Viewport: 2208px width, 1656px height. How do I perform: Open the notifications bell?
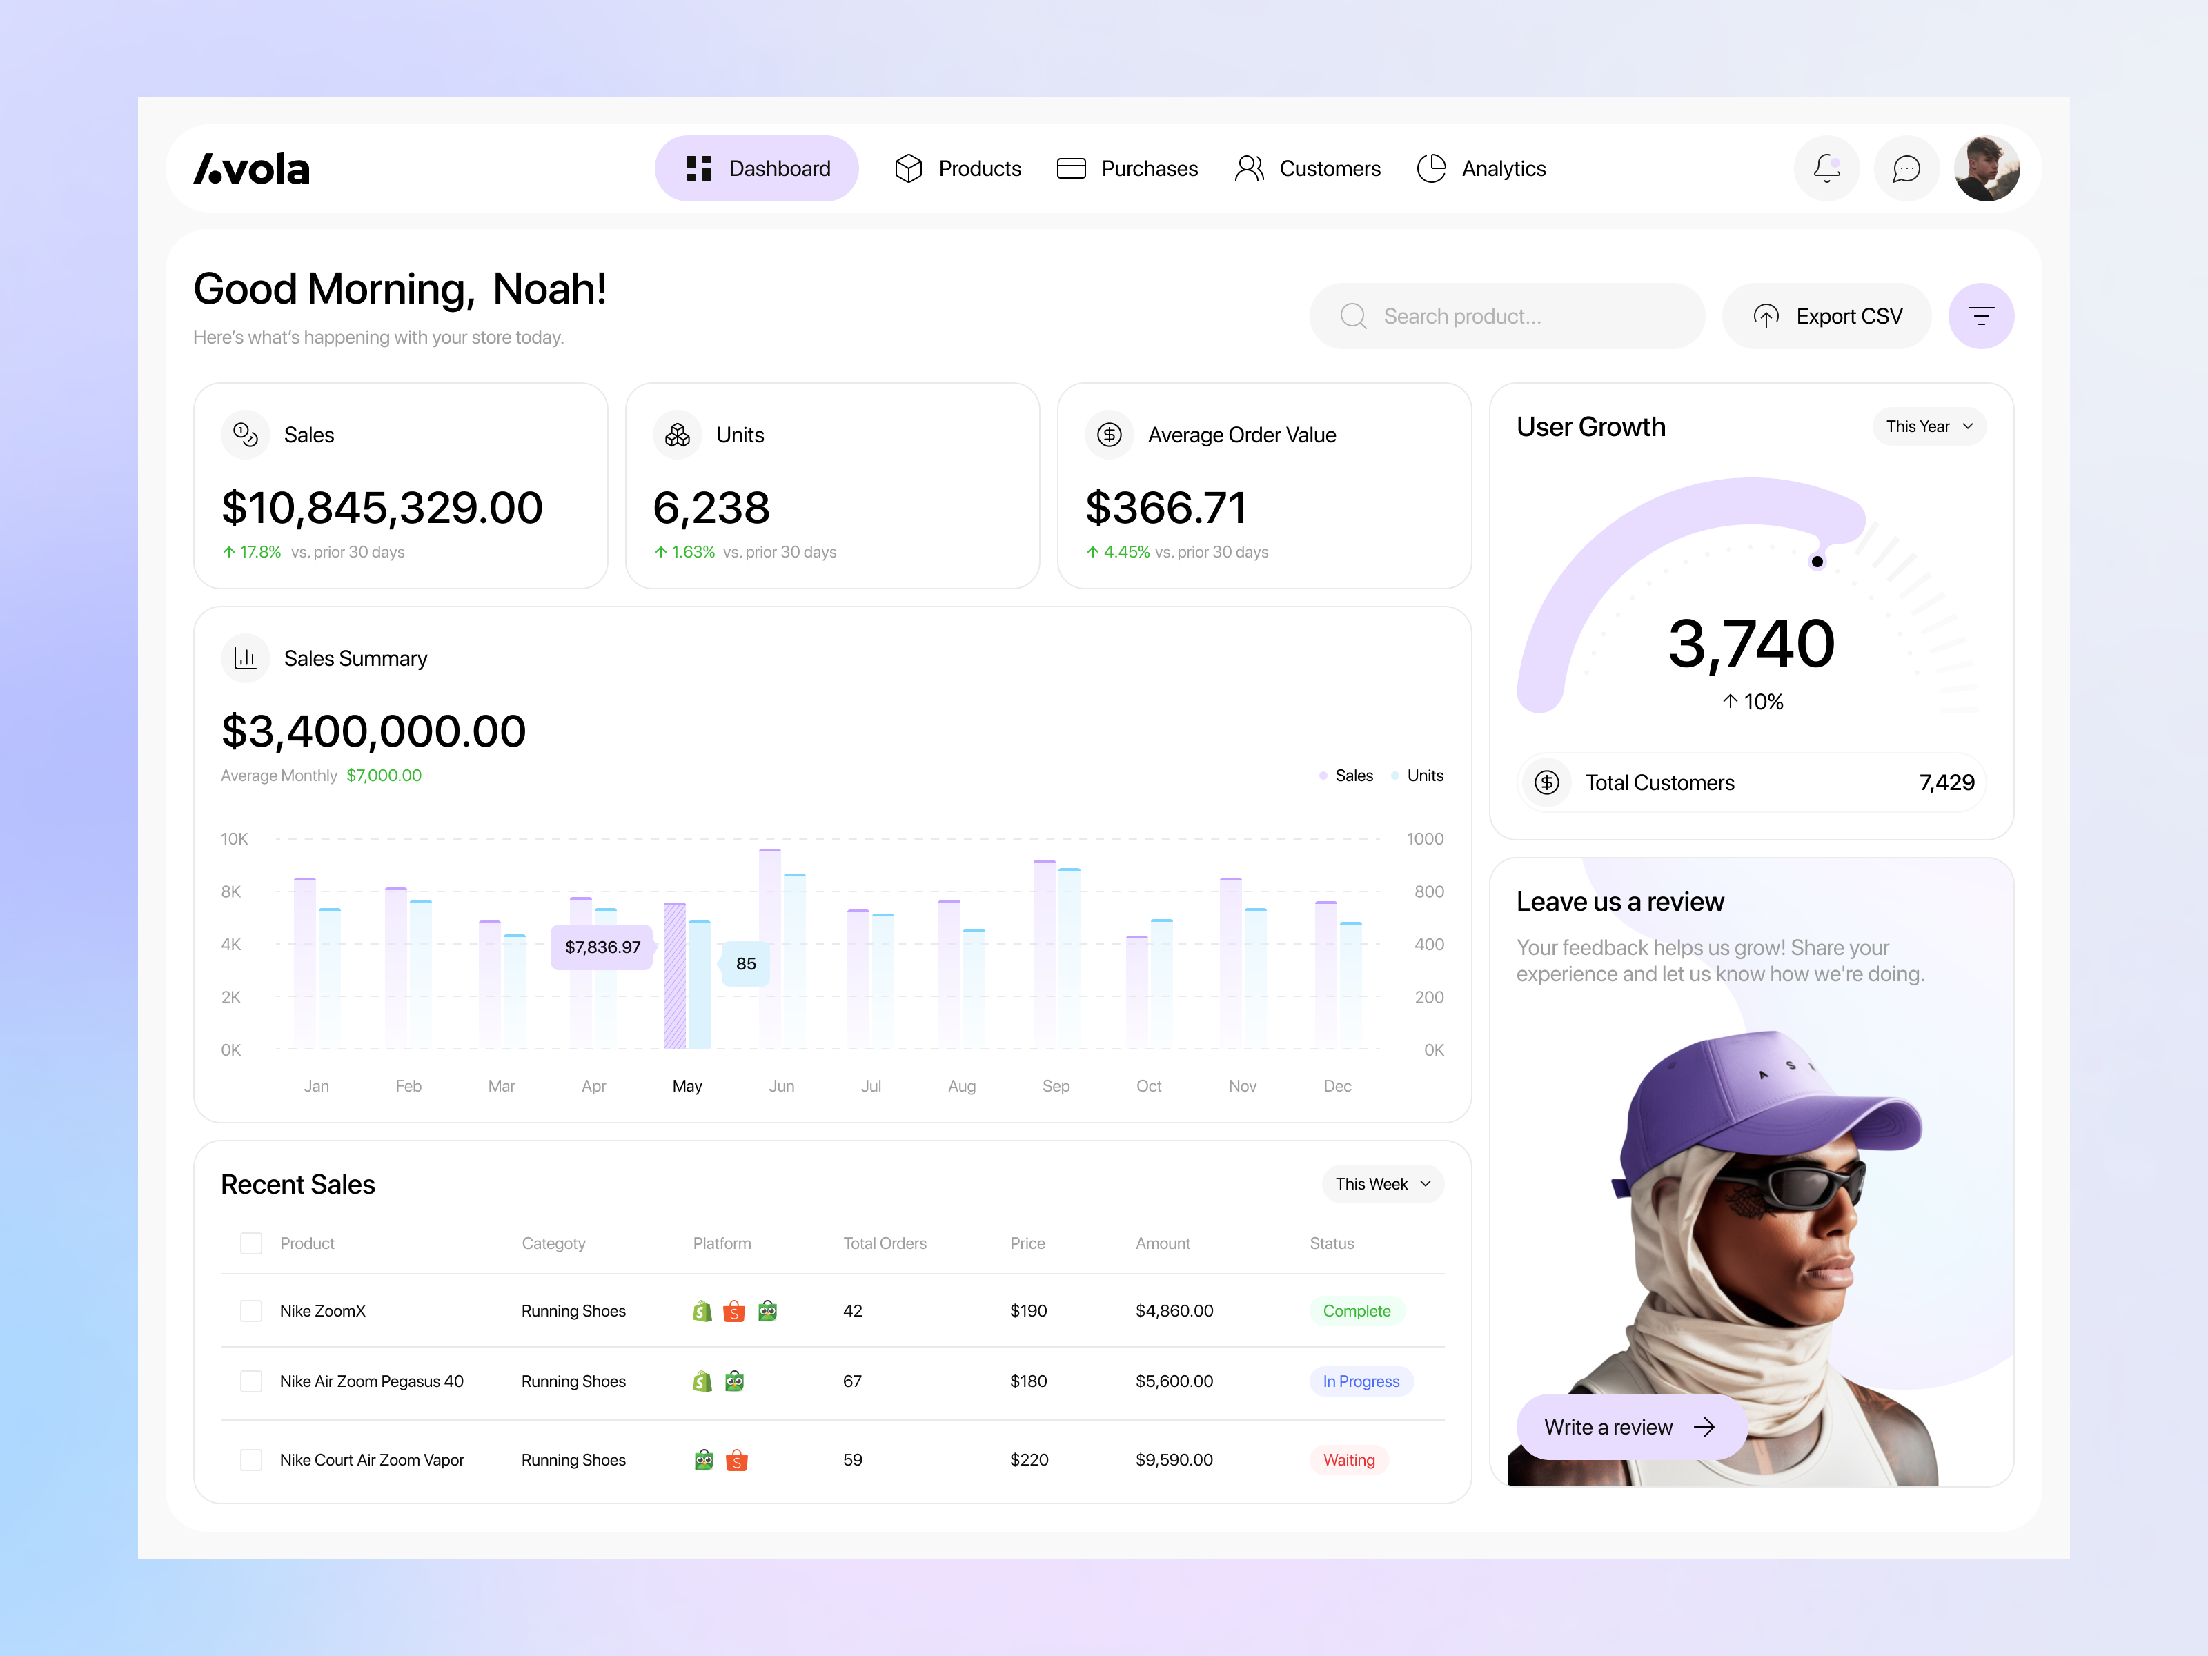coord(1826,168)
